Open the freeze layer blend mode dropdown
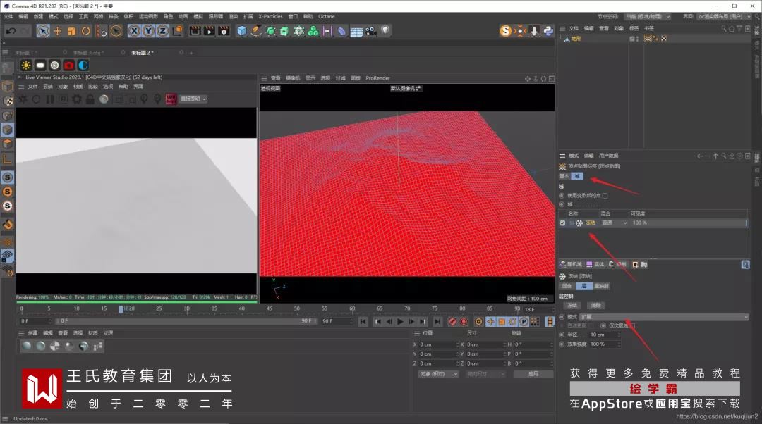The image size is (762, 424). (615, 223)
